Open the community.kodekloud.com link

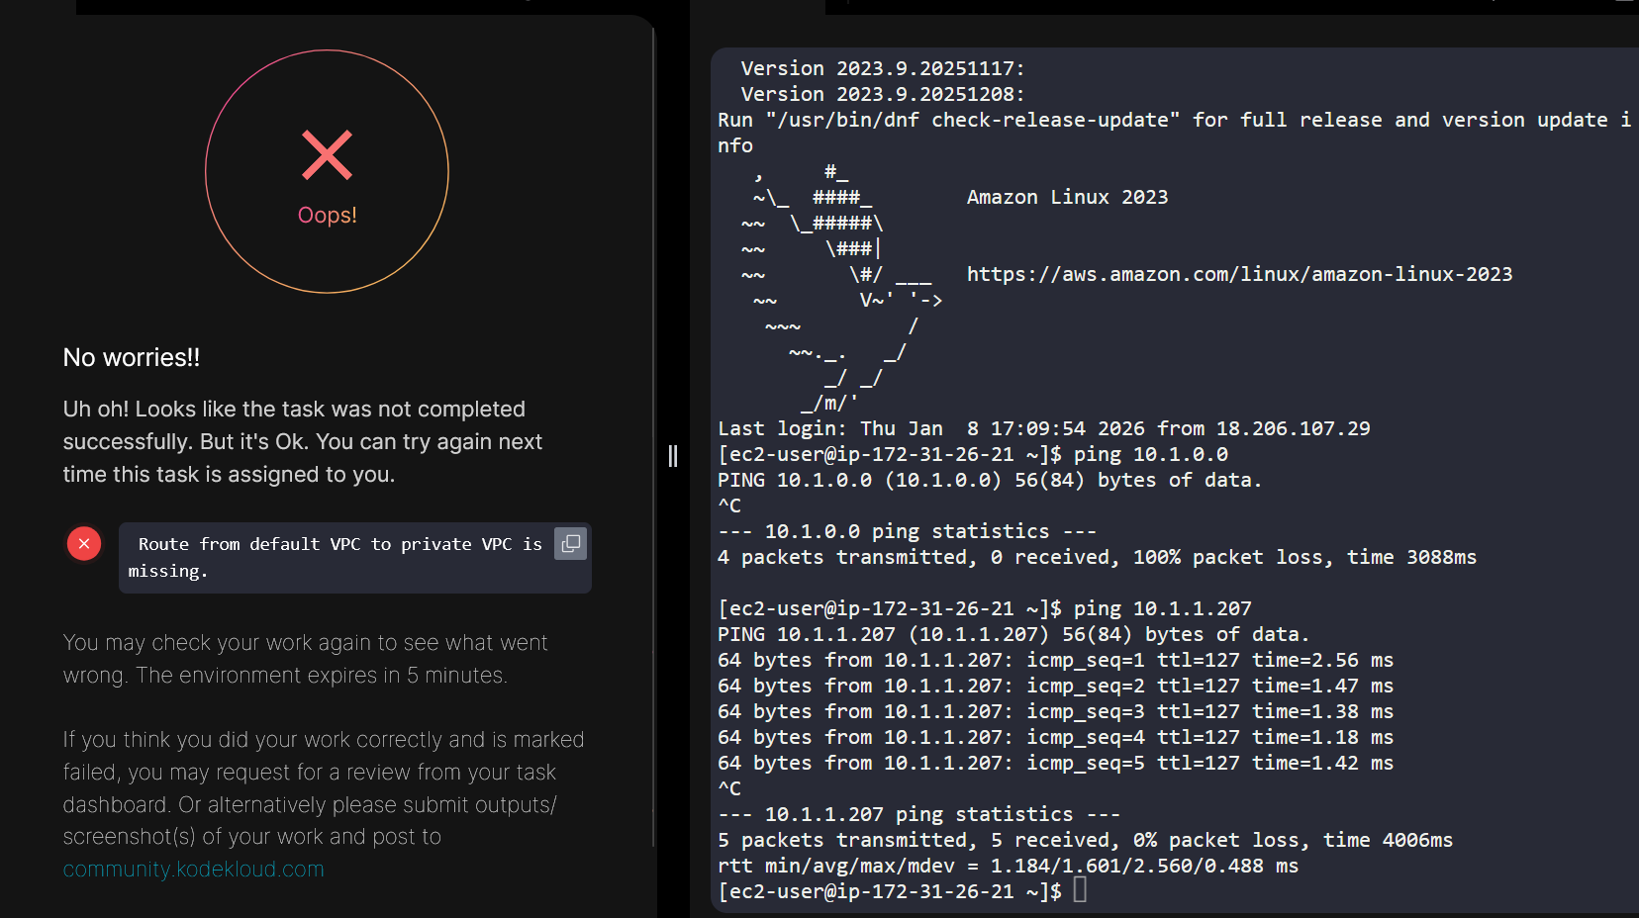[194, 870]
